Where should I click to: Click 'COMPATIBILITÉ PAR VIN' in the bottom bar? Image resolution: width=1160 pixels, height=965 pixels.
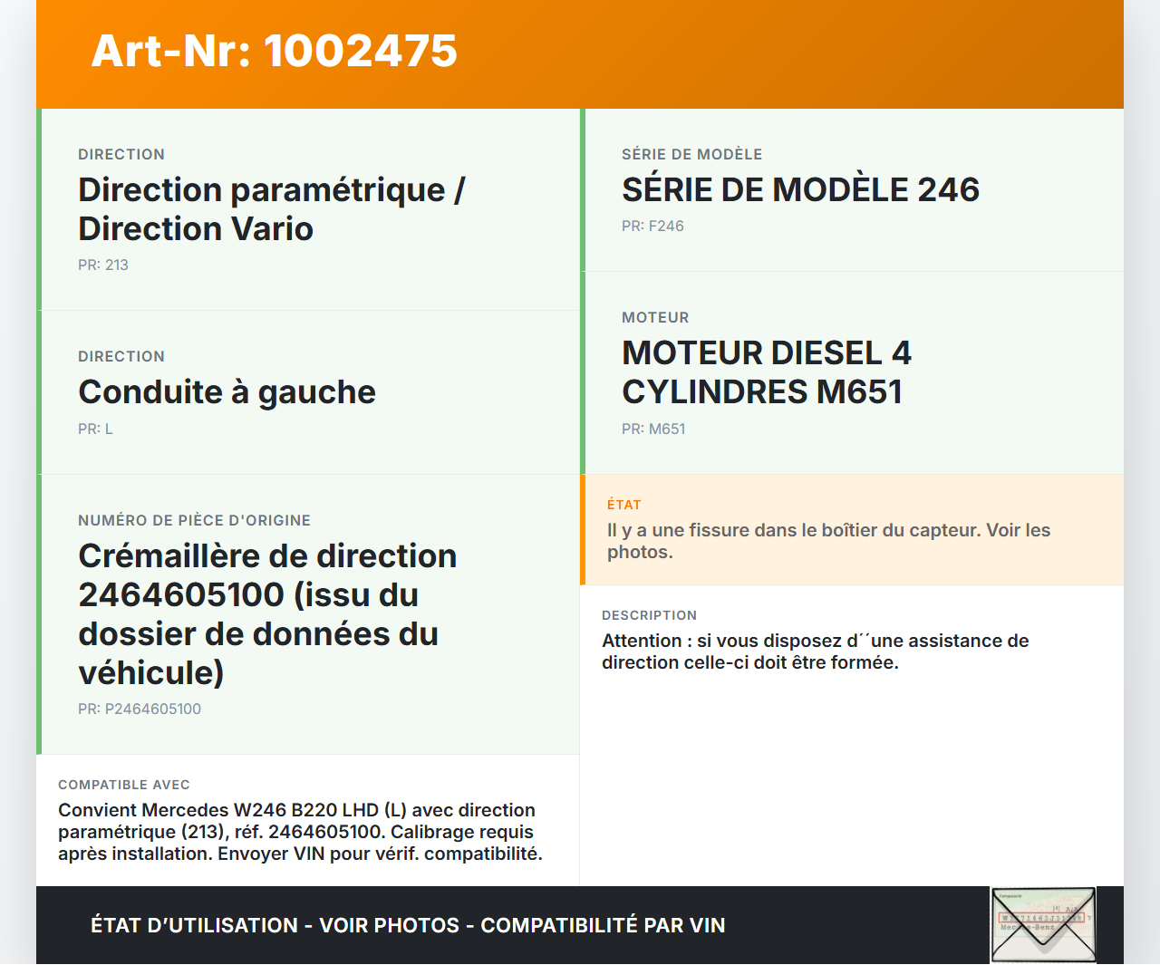coord(604,925)
